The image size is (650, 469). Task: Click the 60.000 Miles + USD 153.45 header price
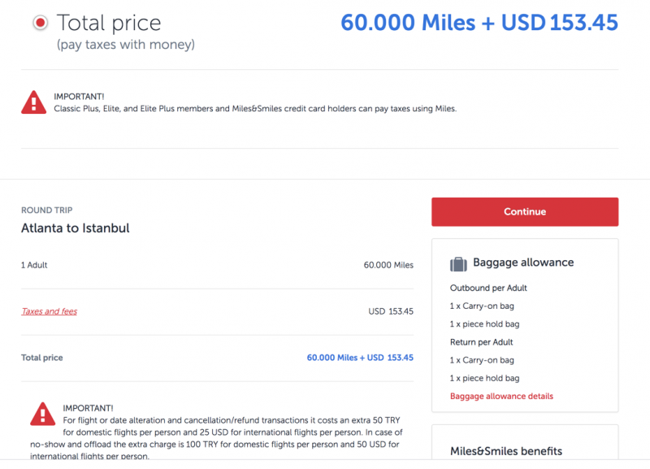479,23
